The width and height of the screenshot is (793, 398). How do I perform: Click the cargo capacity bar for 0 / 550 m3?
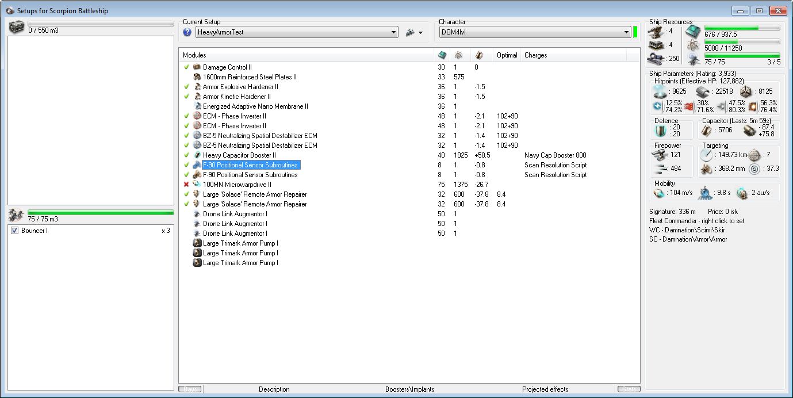click(x=101, y=24)
